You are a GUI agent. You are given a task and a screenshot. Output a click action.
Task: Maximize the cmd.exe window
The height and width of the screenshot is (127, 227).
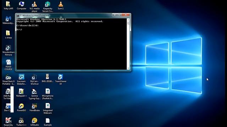click(119, 15)
